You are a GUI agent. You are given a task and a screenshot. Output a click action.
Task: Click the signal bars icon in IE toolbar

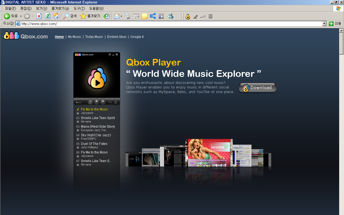click(203, 16)
